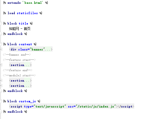Click the page title text '知能网 - 首页'

coord(20,29)
